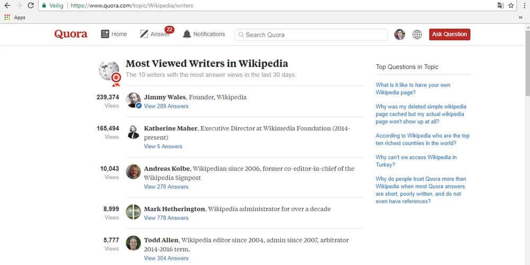Open question about deleted simple wikipedia page

[x=421, y=114]
